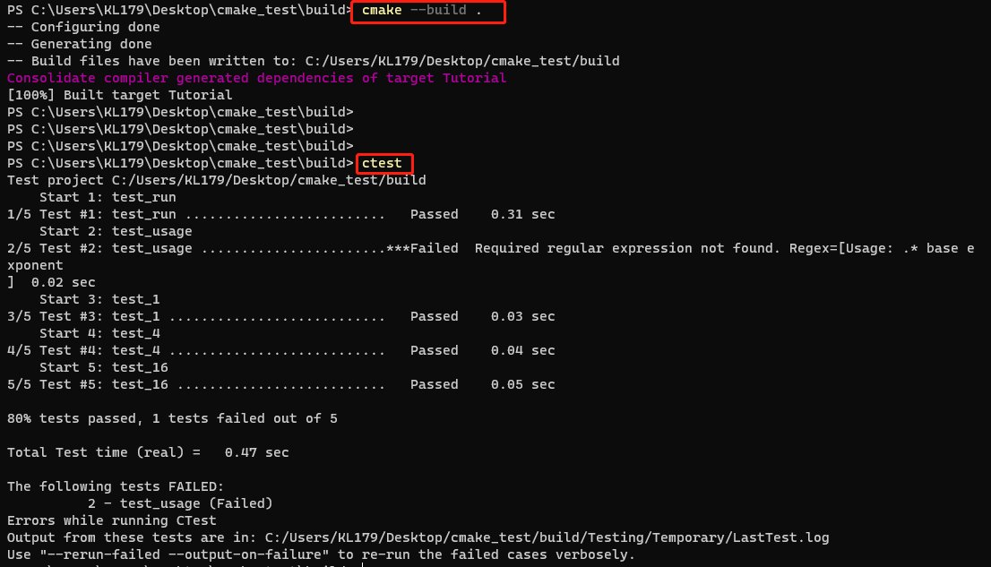Click the "Passed" status of Test #1 test_run
Screen dimensions: 991x567
click(x=434, y=215)
